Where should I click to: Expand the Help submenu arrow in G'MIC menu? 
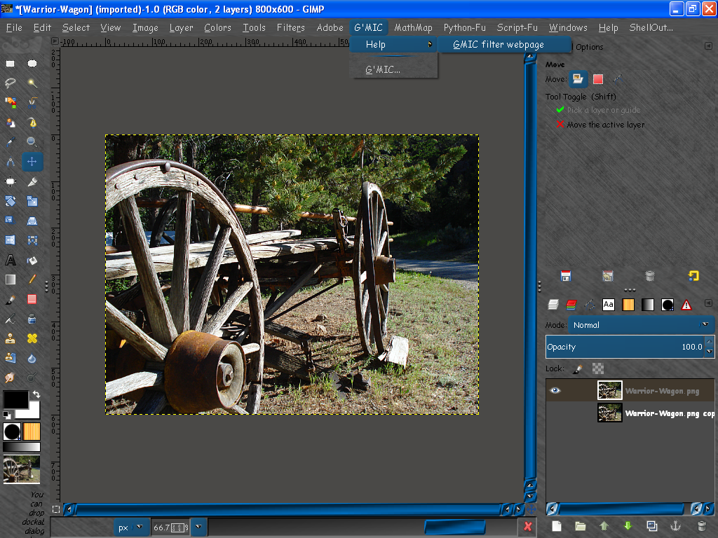tap(430, 44)
